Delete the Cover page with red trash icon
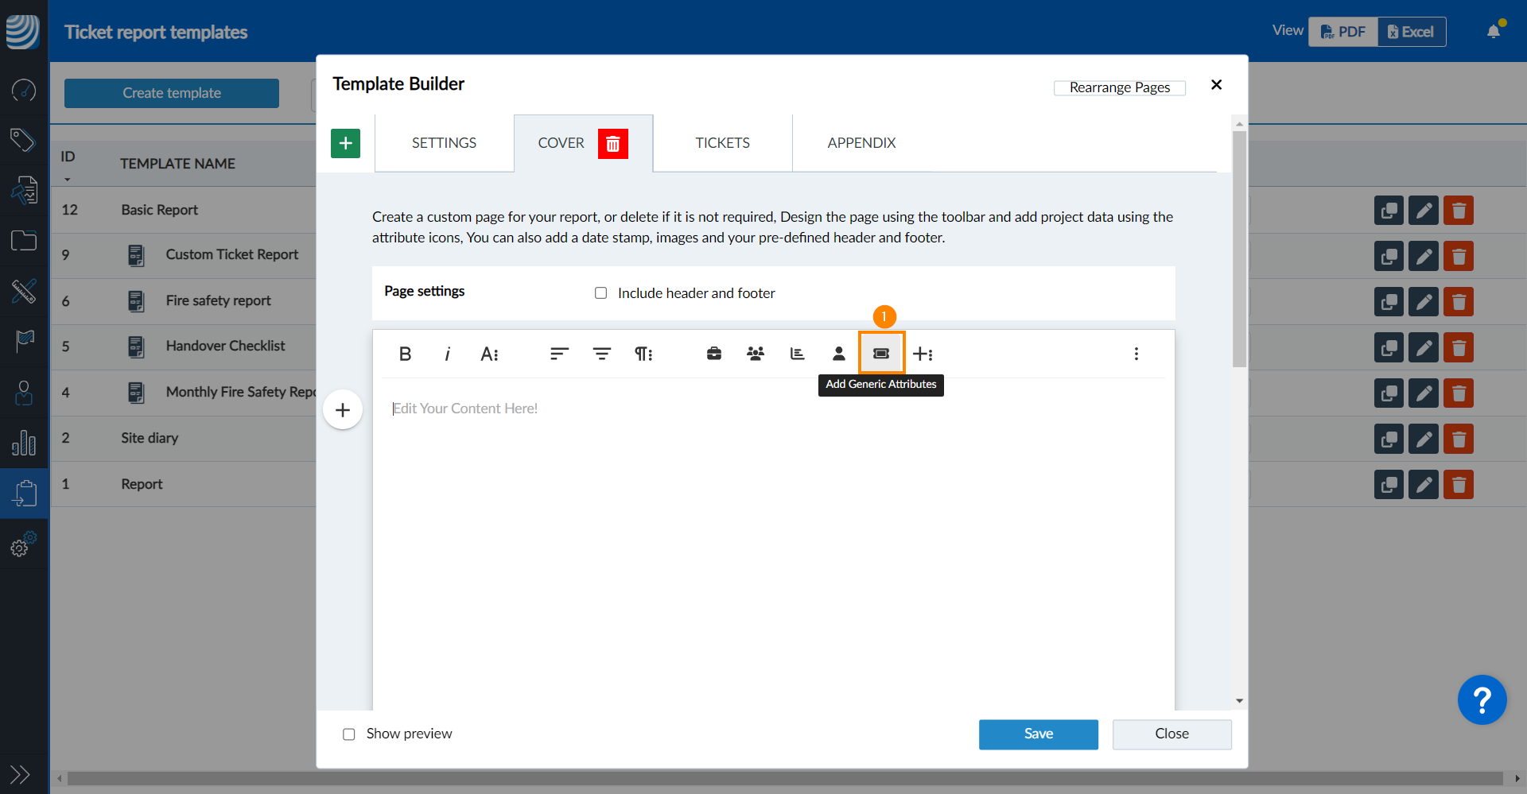1527x794 pixels. [x=612, y=144]
